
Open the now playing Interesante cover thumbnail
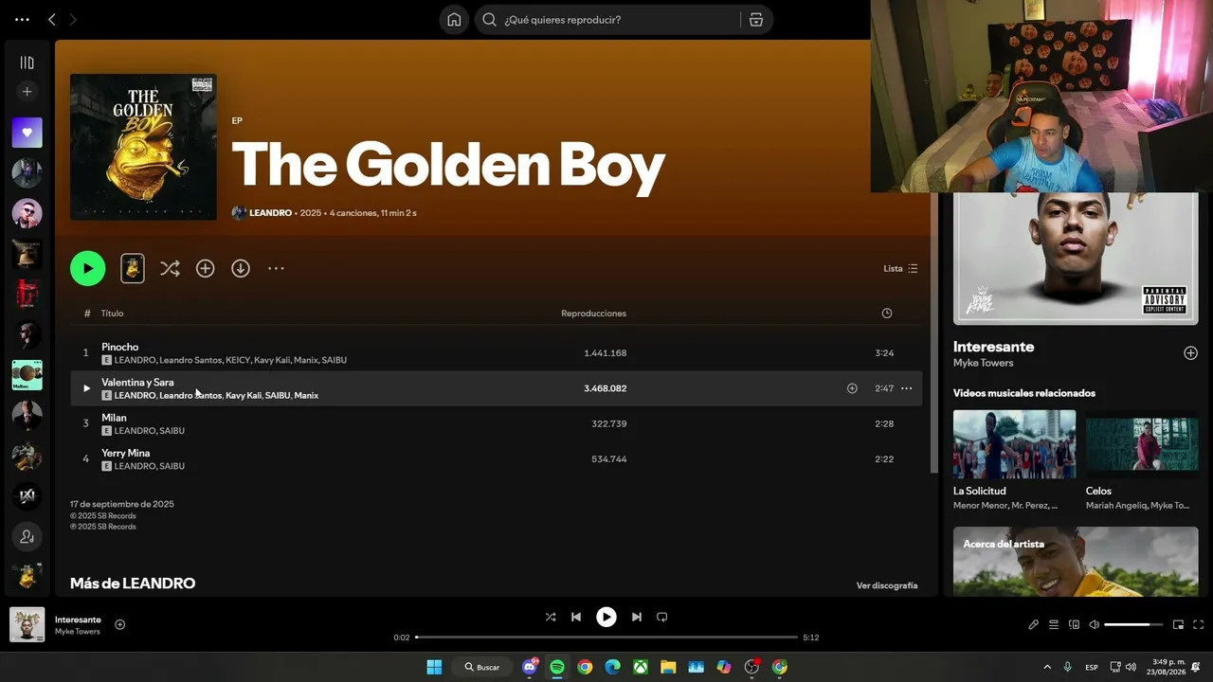pos(27,624)
